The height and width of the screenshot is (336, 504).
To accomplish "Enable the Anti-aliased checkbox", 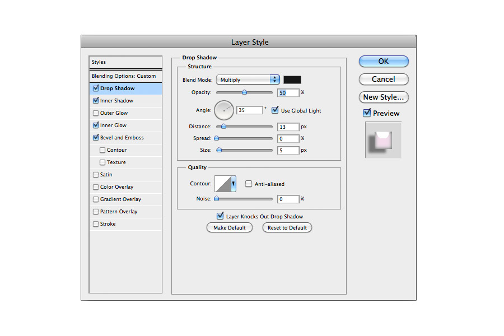I will [249, 184].
